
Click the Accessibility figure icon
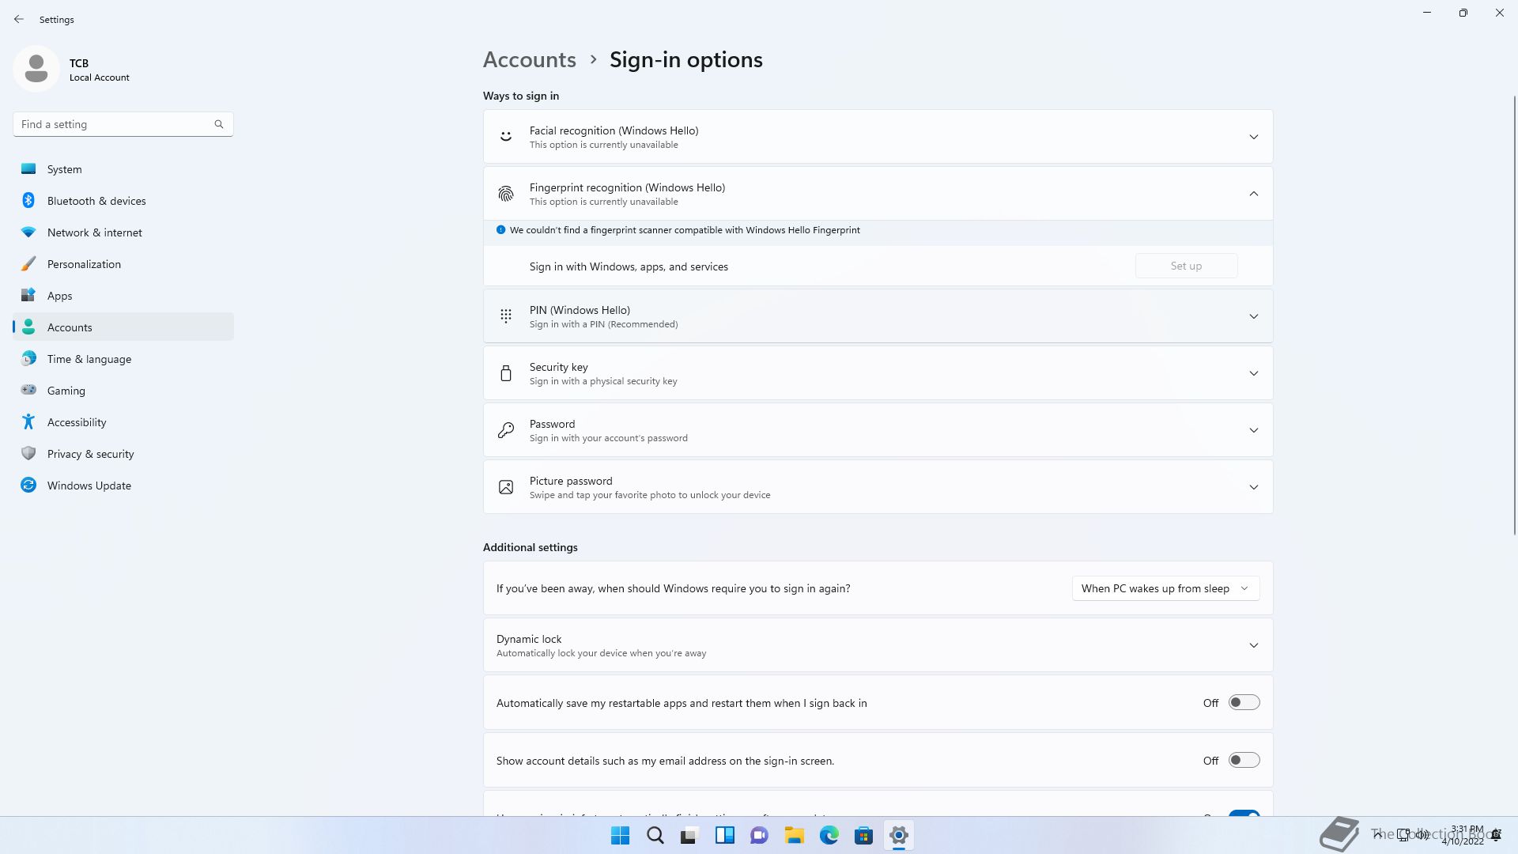28,421
